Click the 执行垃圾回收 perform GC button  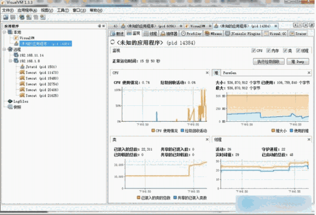point(269,62)
